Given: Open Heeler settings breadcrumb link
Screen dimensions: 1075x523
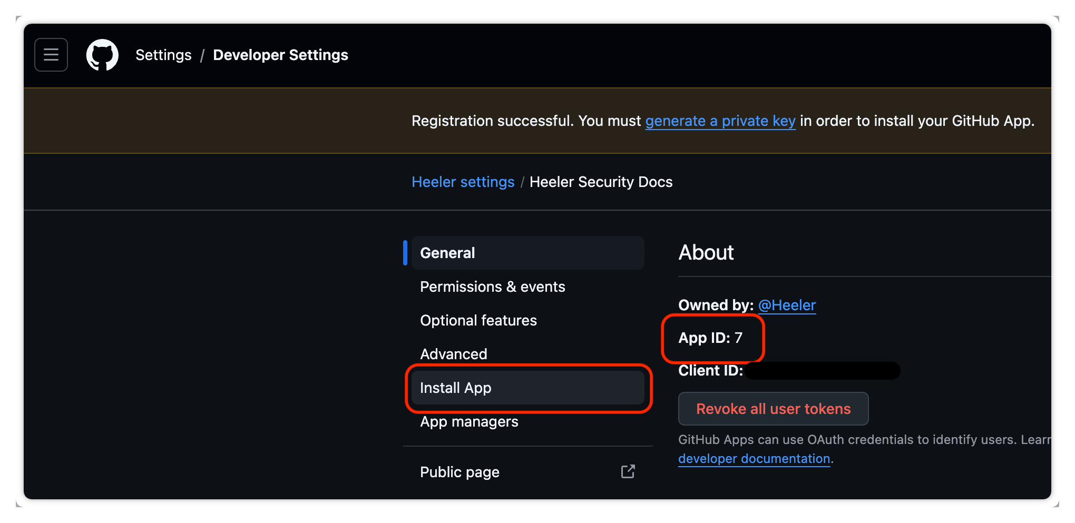Looking at the screenshot, I should coord(463,182).
